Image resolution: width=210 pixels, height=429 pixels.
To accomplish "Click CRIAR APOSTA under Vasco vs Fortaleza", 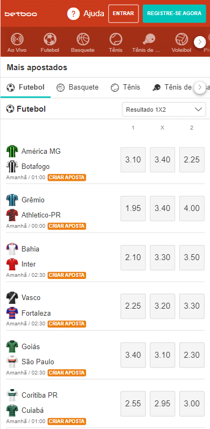I will pos(67,324).
